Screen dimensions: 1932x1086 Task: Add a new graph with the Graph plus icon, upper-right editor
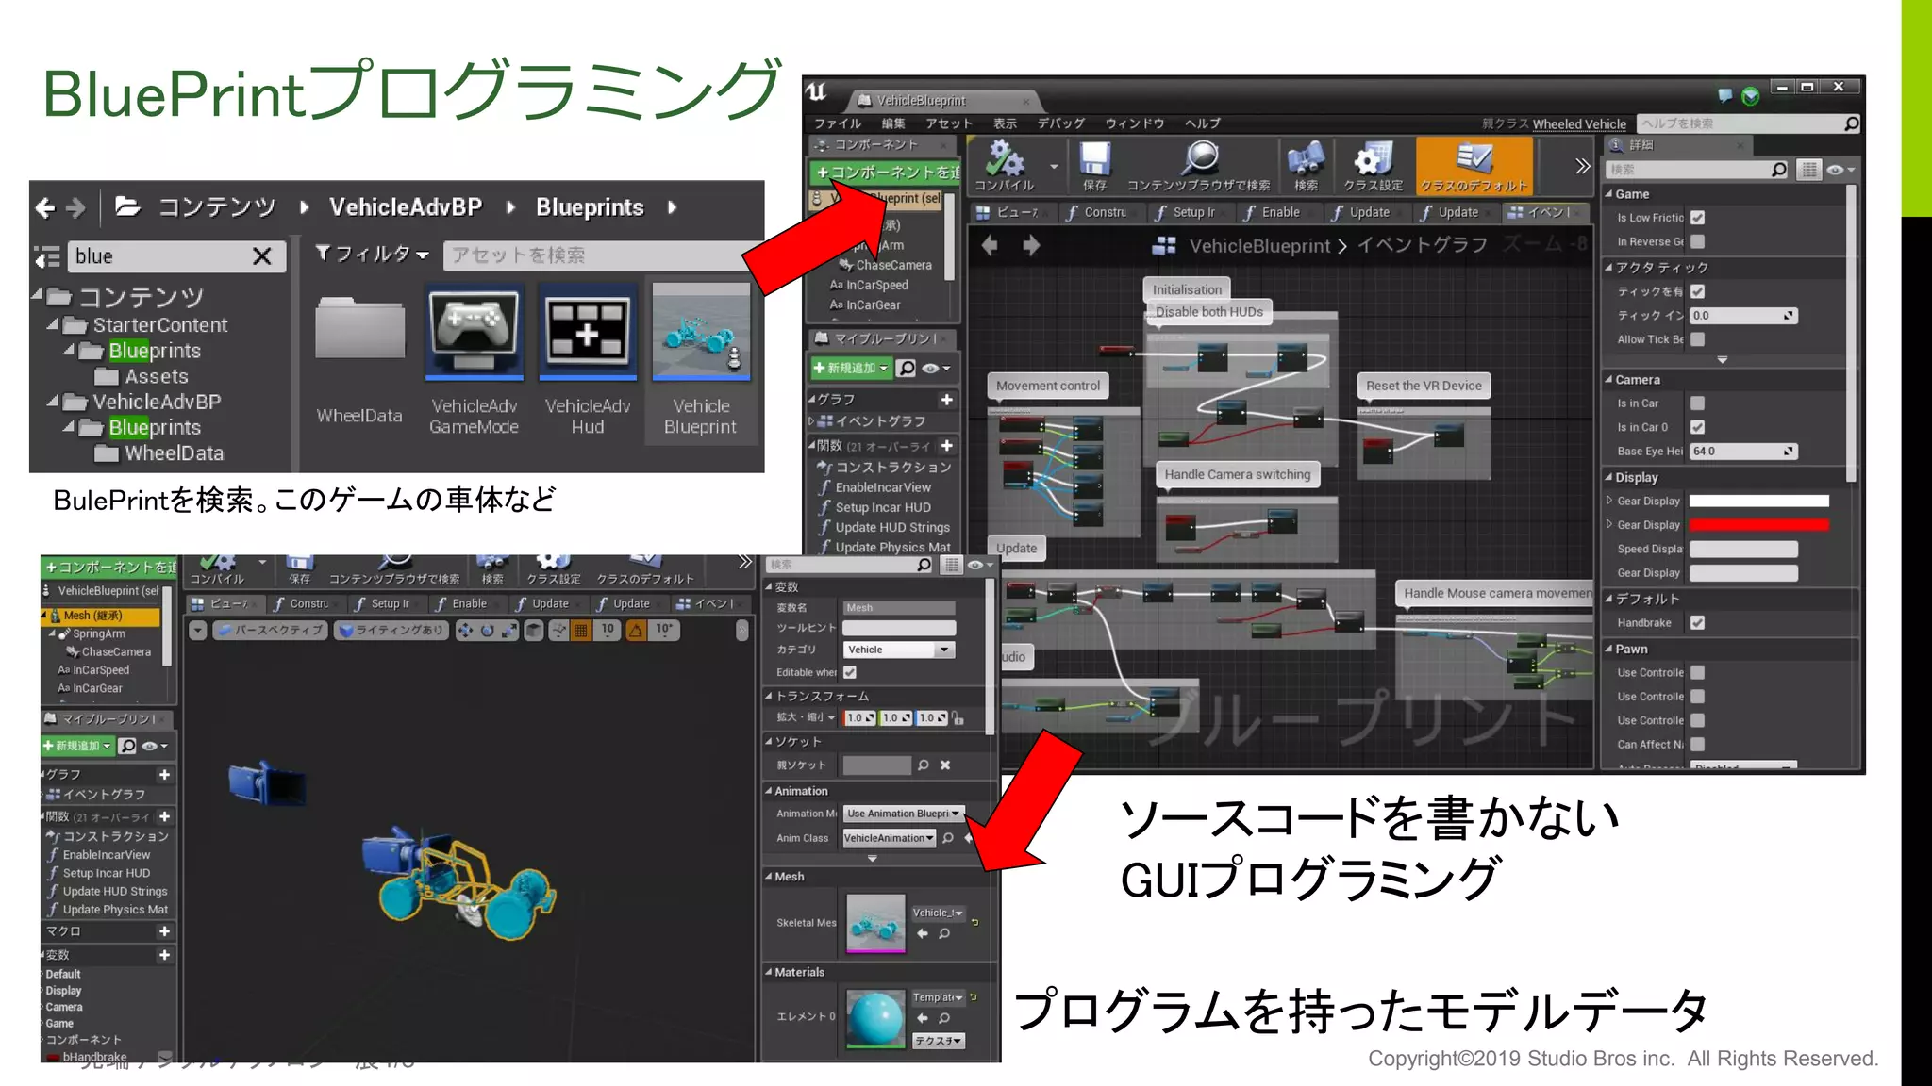(946, 400)
